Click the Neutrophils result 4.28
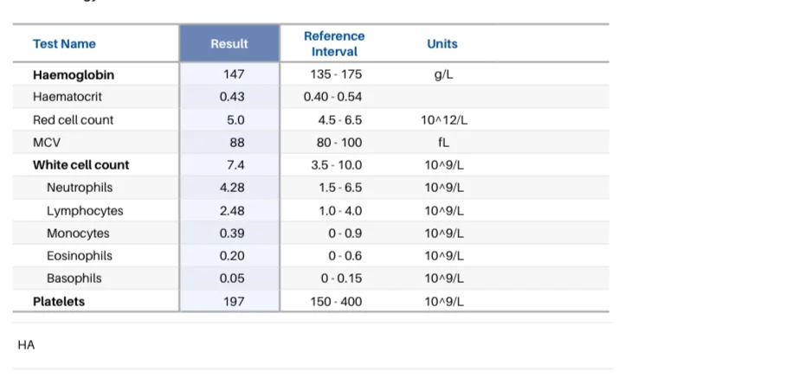Screen dimensions: 787x384 click(232, 187)
